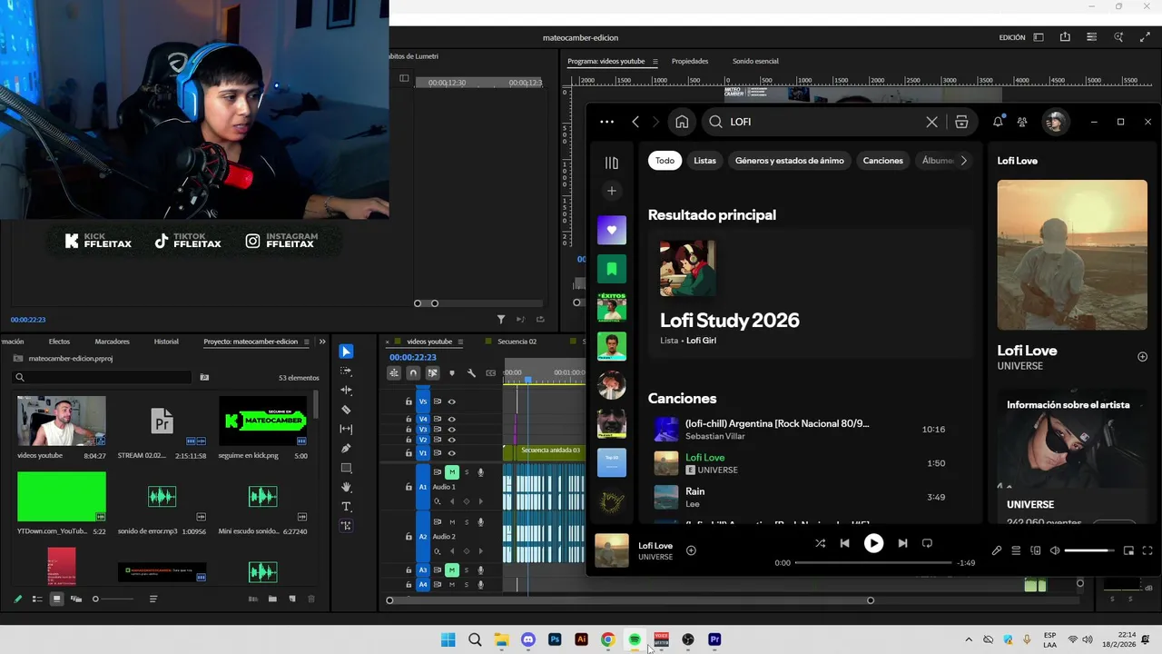Add marker in the Premiere timeline
Screen dimensions: 1162x654
tap(452, 373)
